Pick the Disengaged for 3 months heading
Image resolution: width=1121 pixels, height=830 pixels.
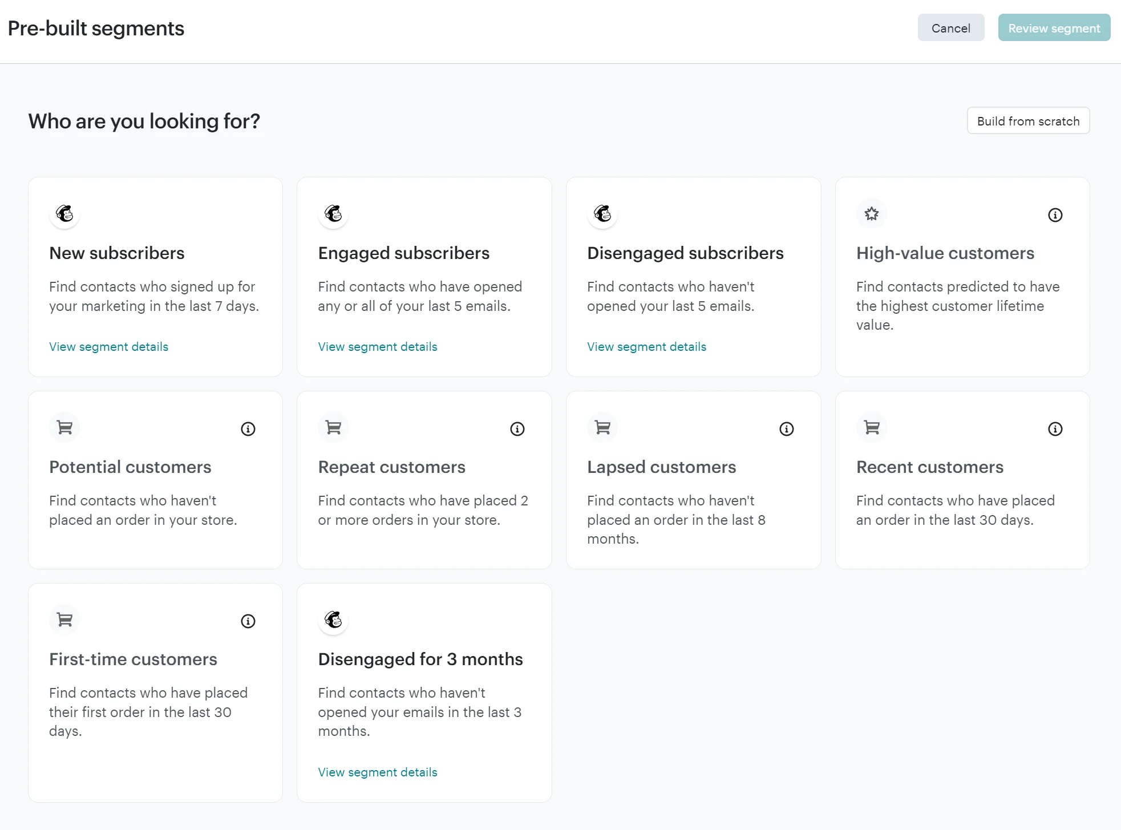pos(420,659)
